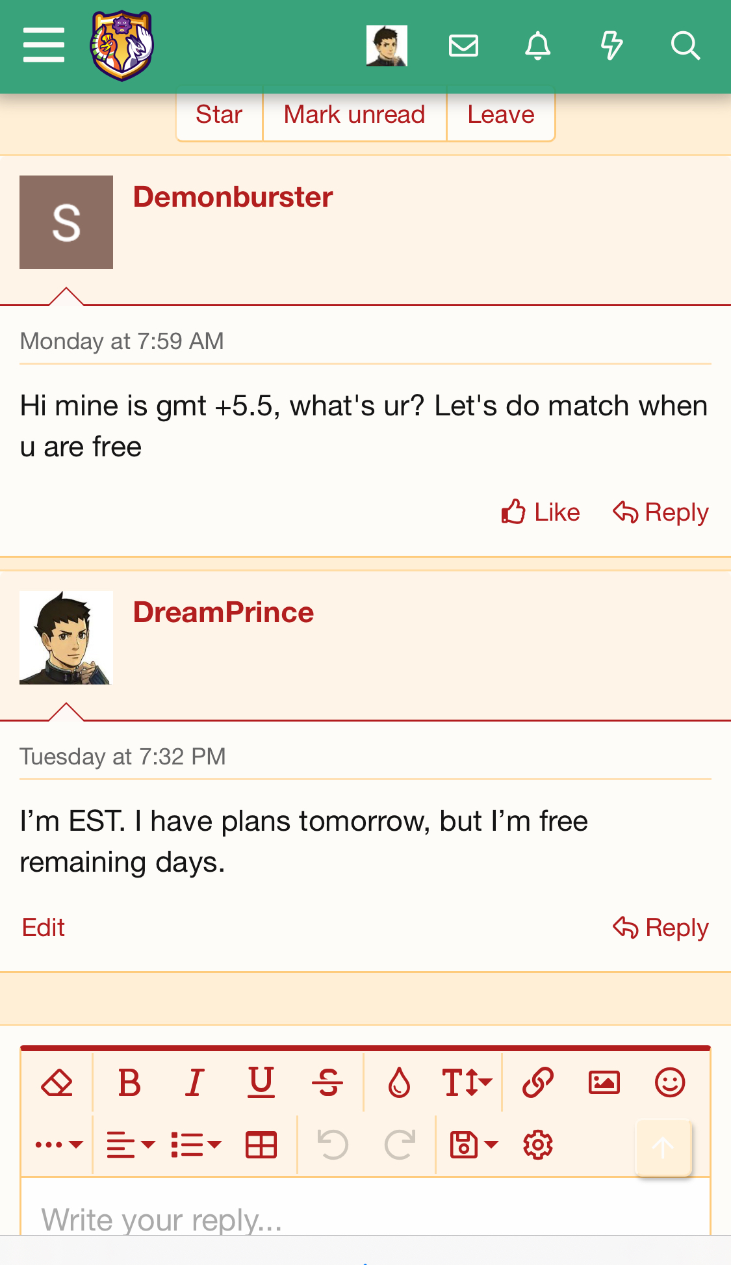
Task: Open the text alignment dropdown
Action: click(130, 1145)
